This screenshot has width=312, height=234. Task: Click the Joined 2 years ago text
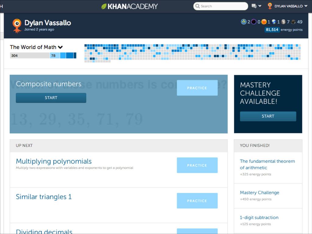[x=39, y=30]
